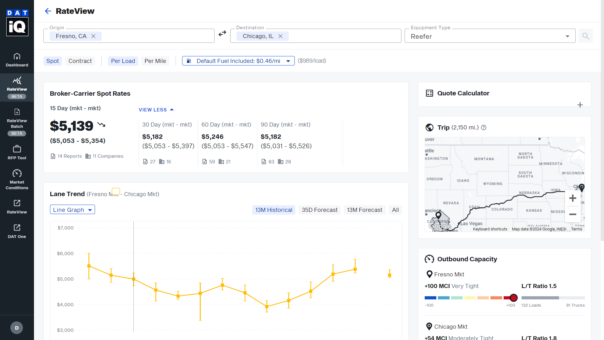
Task: Click the Origin input field
Action: pos(129,36)
